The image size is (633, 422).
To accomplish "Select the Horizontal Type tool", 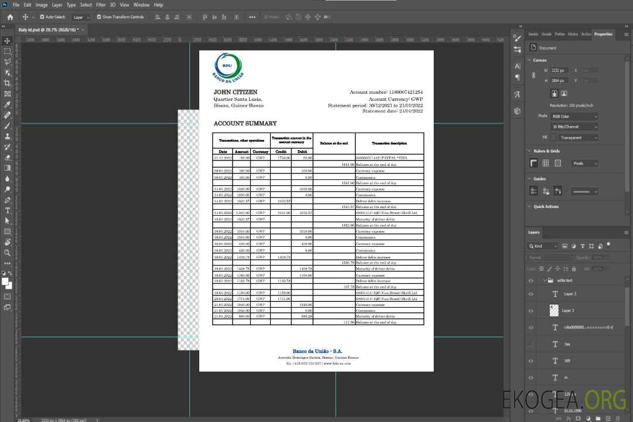I will pyautogui.click(x=7, y=210).
